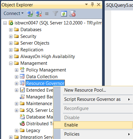Screen dimensions: 133x139
Task: Click the Policy Management icon
Action: 22,70
